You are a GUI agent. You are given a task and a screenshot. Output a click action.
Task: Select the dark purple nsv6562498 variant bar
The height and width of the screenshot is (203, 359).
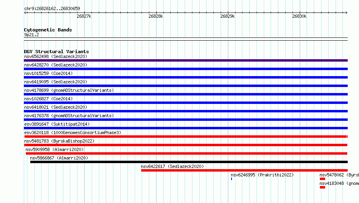pos(186,60)
